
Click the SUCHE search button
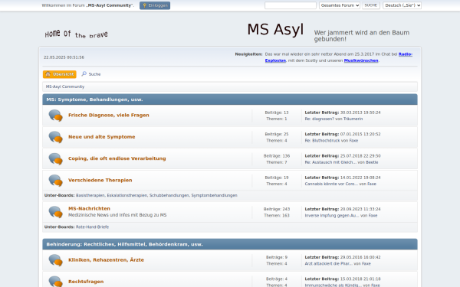click(x=371, y=5)
